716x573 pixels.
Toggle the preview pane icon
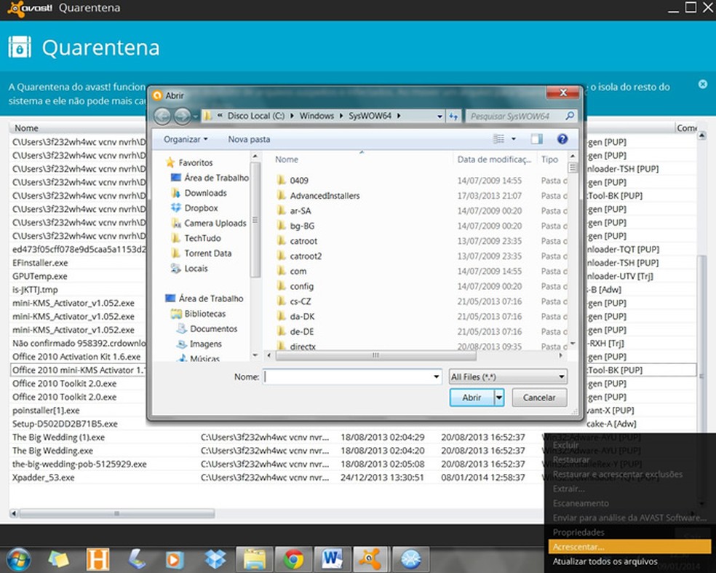coord(536,139)
